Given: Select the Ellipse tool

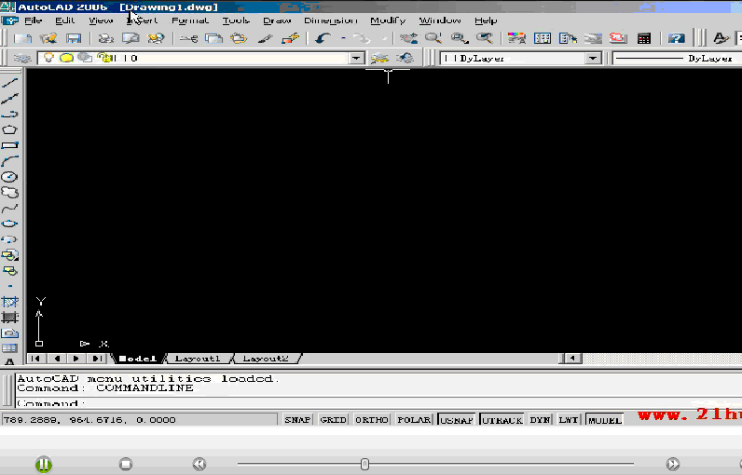Looking at the screenshot, I should click(x=9, y=224).
